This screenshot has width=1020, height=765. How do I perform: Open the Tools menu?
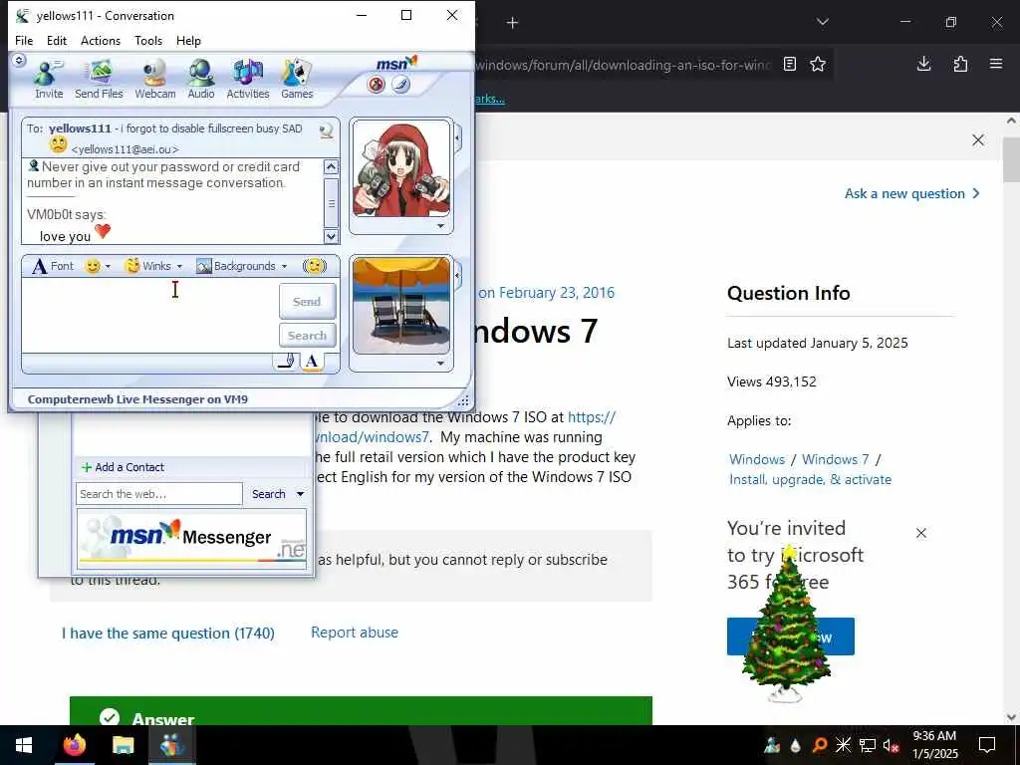[148, 40]
